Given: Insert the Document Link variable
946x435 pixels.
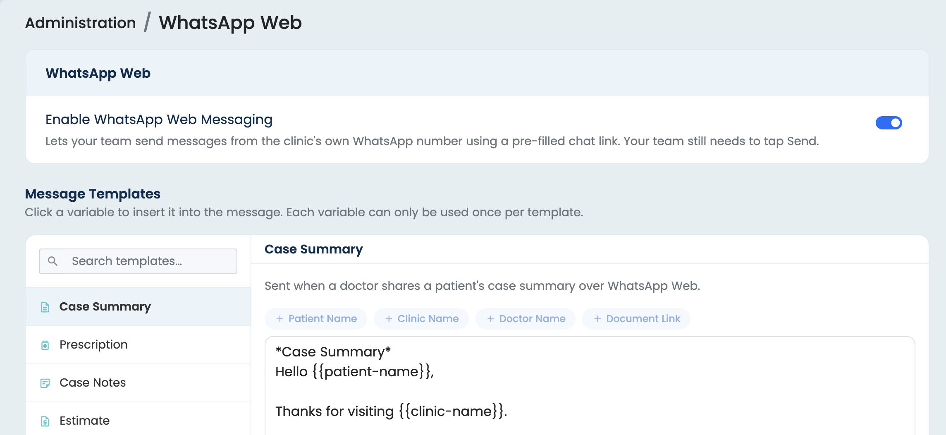Looking at the screenshot, I should 636,319.
